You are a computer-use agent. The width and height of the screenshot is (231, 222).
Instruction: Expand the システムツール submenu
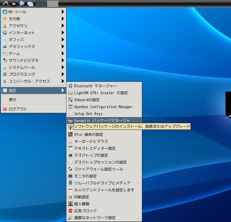pos(29,67)
